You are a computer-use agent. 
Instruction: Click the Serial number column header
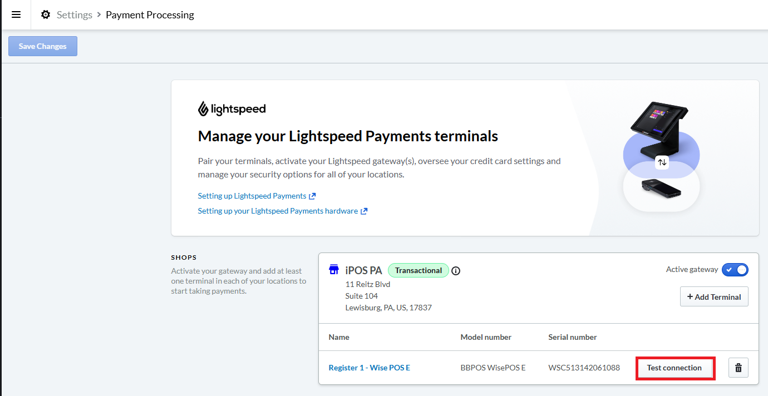coord(573,337)
